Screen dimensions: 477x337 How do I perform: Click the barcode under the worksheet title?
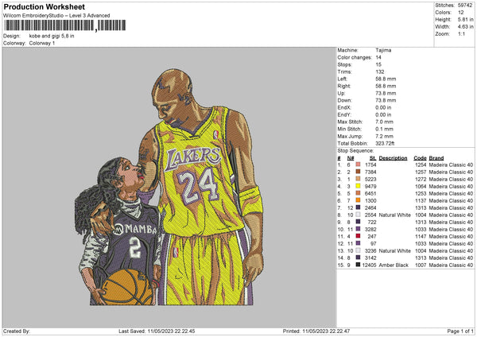65,25
